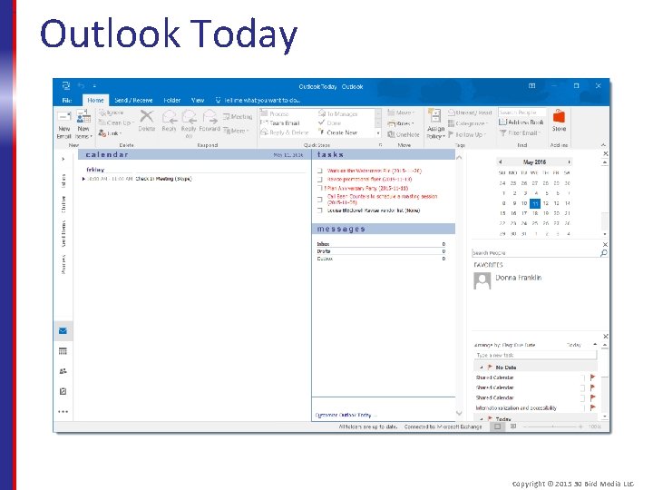Select the Reply & Delete quick step

[x=285, y=132]
